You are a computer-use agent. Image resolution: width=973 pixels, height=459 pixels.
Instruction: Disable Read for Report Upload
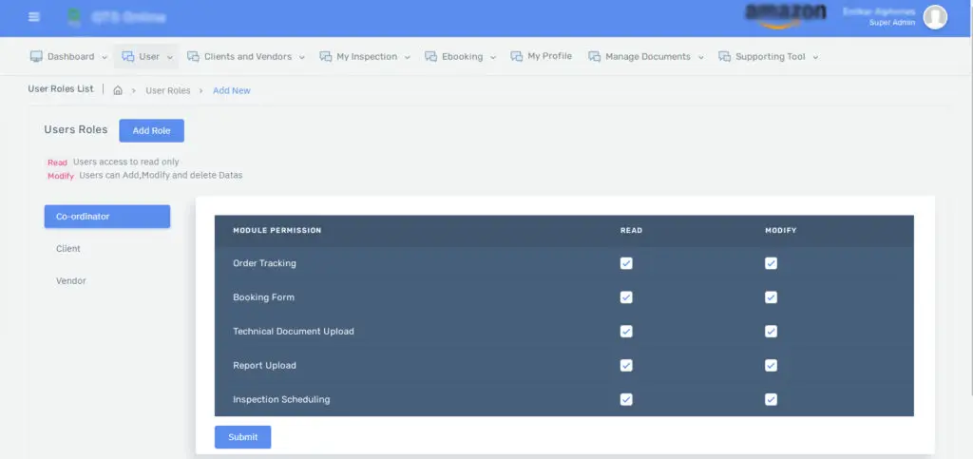point(626,366)
